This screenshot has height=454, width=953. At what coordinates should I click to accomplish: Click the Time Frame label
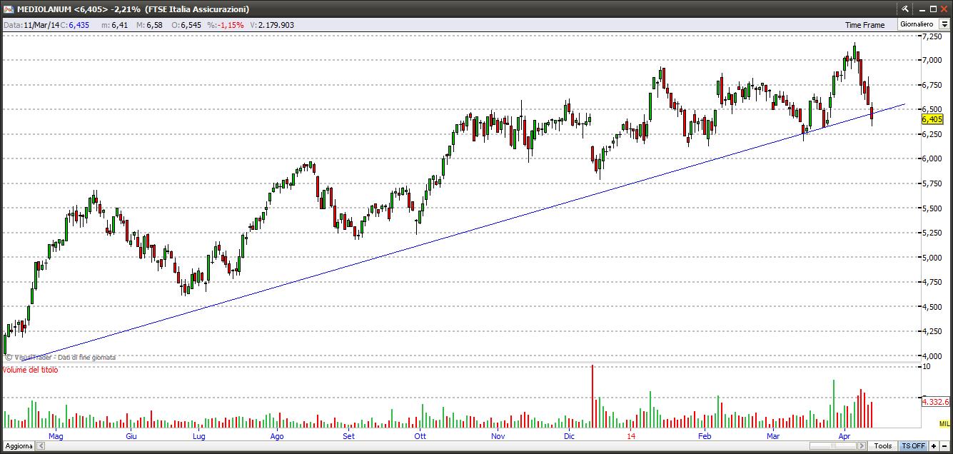864,25
